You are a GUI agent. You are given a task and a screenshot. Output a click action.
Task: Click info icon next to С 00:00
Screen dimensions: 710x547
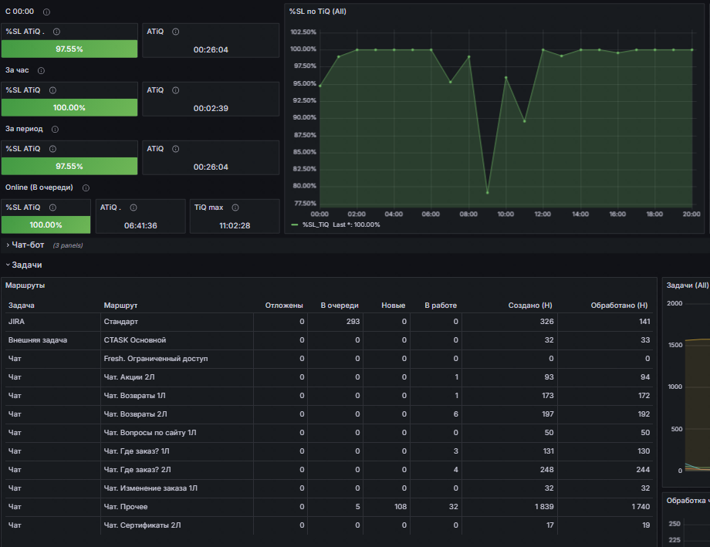click(x=46, y=12)
